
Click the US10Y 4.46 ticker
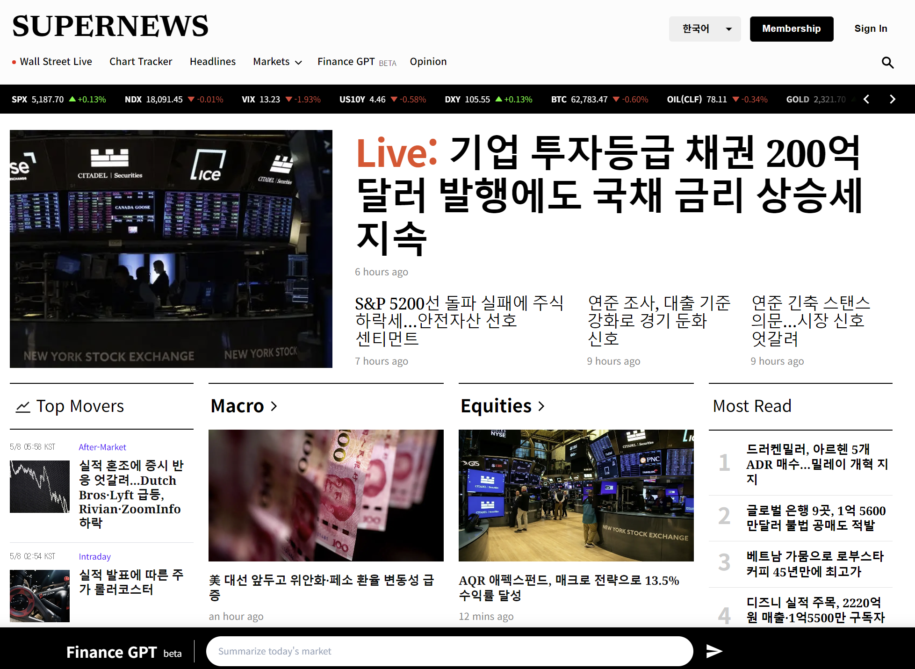pos(382,99)
